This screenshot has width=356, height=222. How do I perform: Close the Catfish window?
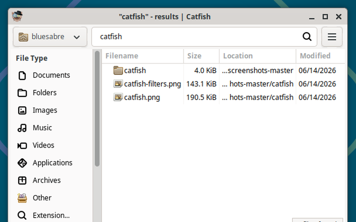click(338, 17)
